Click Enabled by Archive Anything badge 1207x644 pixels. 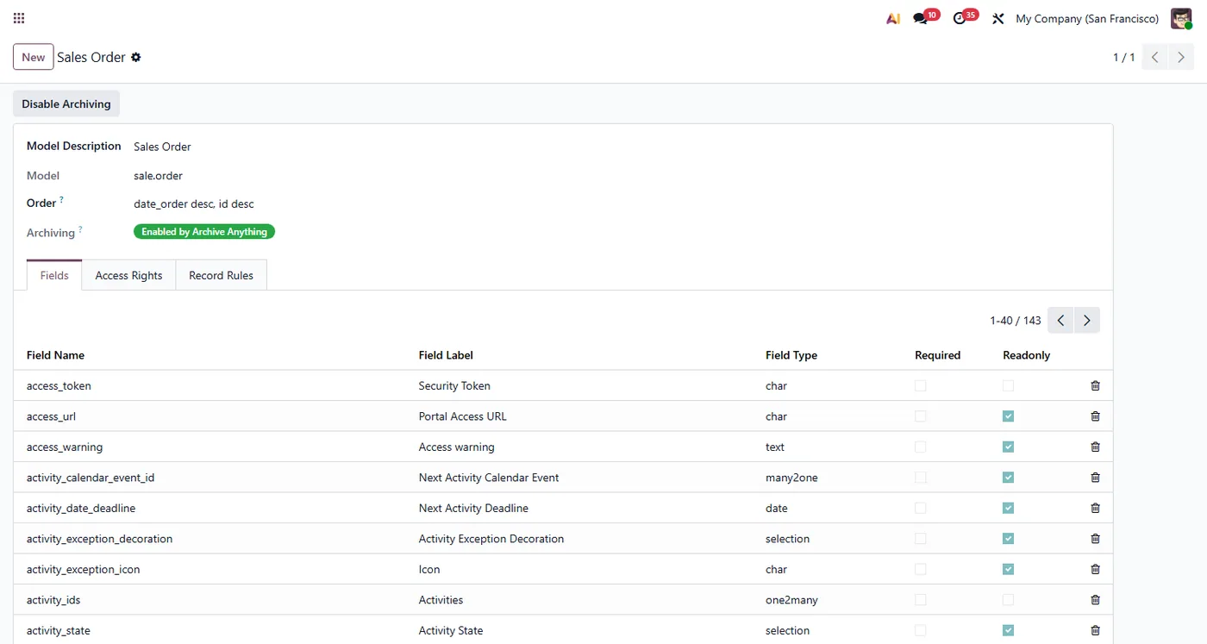204,232
